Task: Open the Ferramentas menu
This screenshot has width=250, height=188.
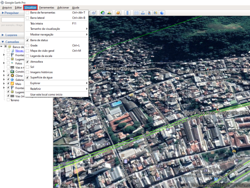Action: pos(47,8)
